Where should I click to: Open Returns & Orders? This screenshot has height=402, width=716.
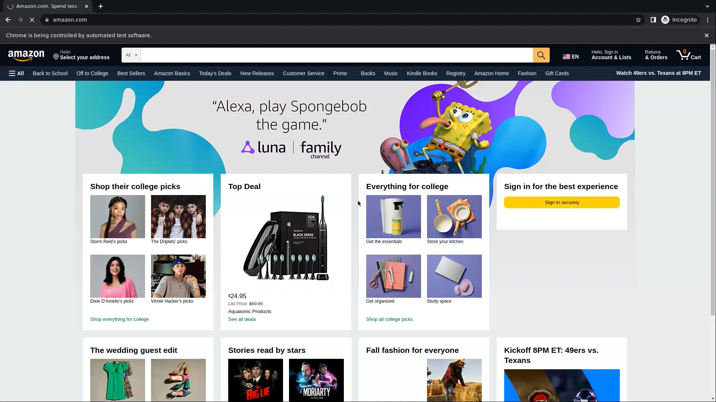(656, 55)
